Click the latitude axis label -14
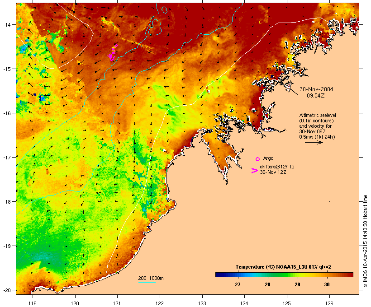The image size is (371, 307). click(7, 24)
